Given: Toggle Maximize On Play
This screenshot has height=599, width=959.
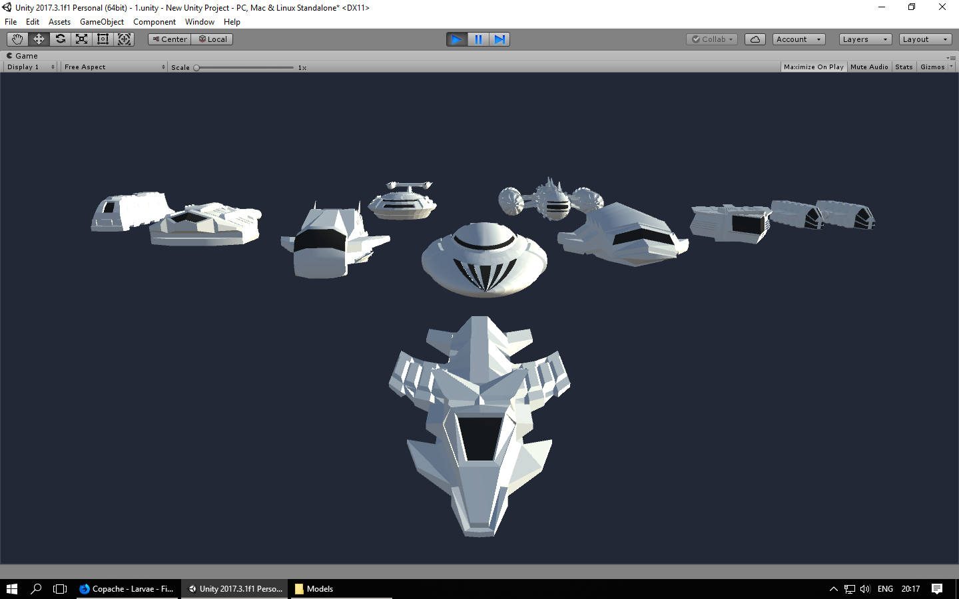Looking at the screenshot, I should (814, 67).
